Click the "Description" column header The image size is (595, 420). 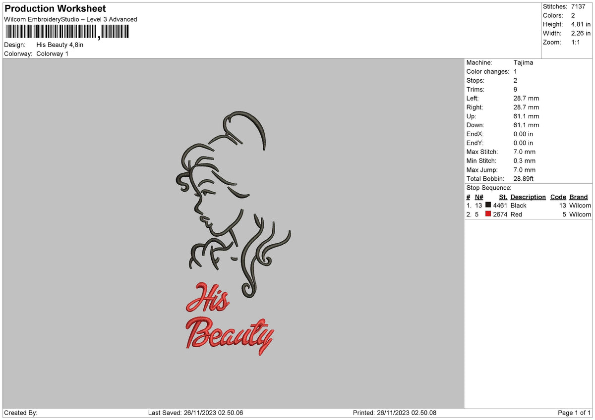[528, 197]
